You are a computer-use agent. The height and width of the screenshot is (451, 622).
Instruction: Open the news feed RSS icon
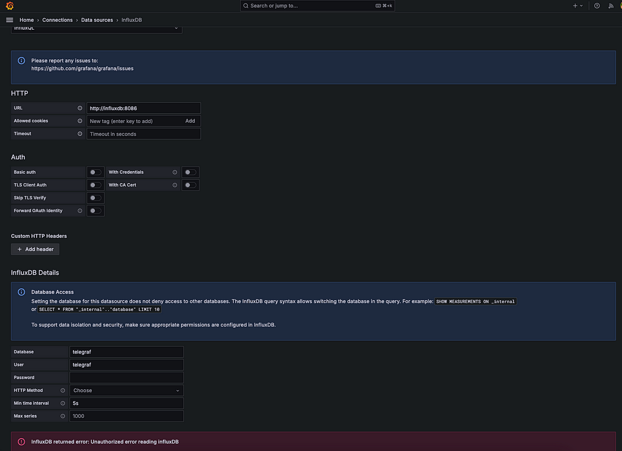coord(611,5)
